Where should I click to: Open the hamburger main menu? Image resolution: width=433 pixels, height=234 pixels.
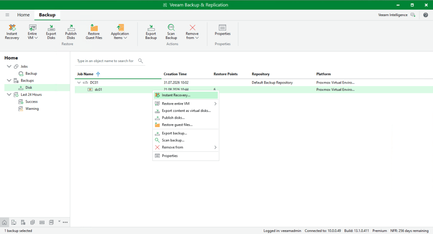pos(7,15)
